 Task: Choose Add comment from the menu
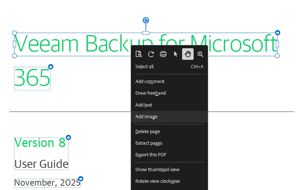coord(169,81)
